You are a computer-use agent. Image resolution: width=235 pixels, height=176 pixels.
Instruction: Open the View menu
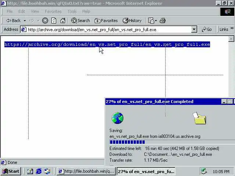[35, 11]
